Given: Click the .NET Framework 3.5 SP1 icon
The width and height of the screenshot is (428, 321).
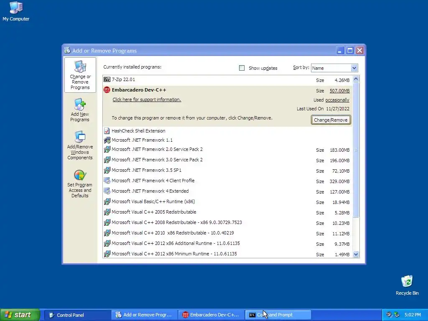Looking at the screenshot, I should (x=107, y=170).
